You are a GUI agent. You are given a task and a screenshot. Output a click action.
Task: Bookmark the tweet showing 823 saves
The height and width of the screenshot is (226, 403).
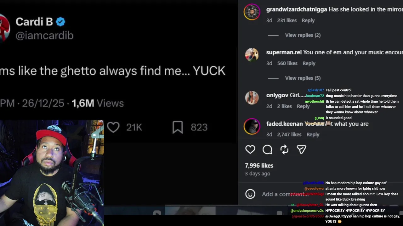[x=178, y=127]
